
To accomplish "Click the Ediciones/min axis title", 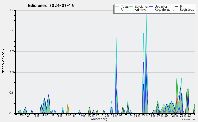I will [3, 62].
